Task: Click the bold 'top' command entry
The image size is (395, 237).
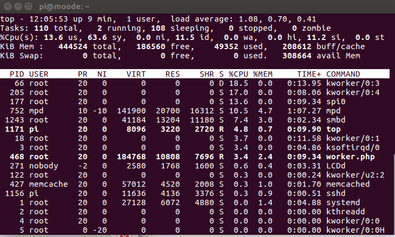Action: 333,129
